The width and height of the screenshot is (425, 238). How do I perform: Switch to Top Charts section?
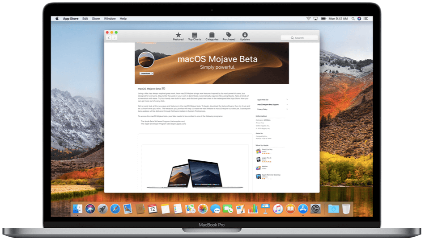click(195, 36)
